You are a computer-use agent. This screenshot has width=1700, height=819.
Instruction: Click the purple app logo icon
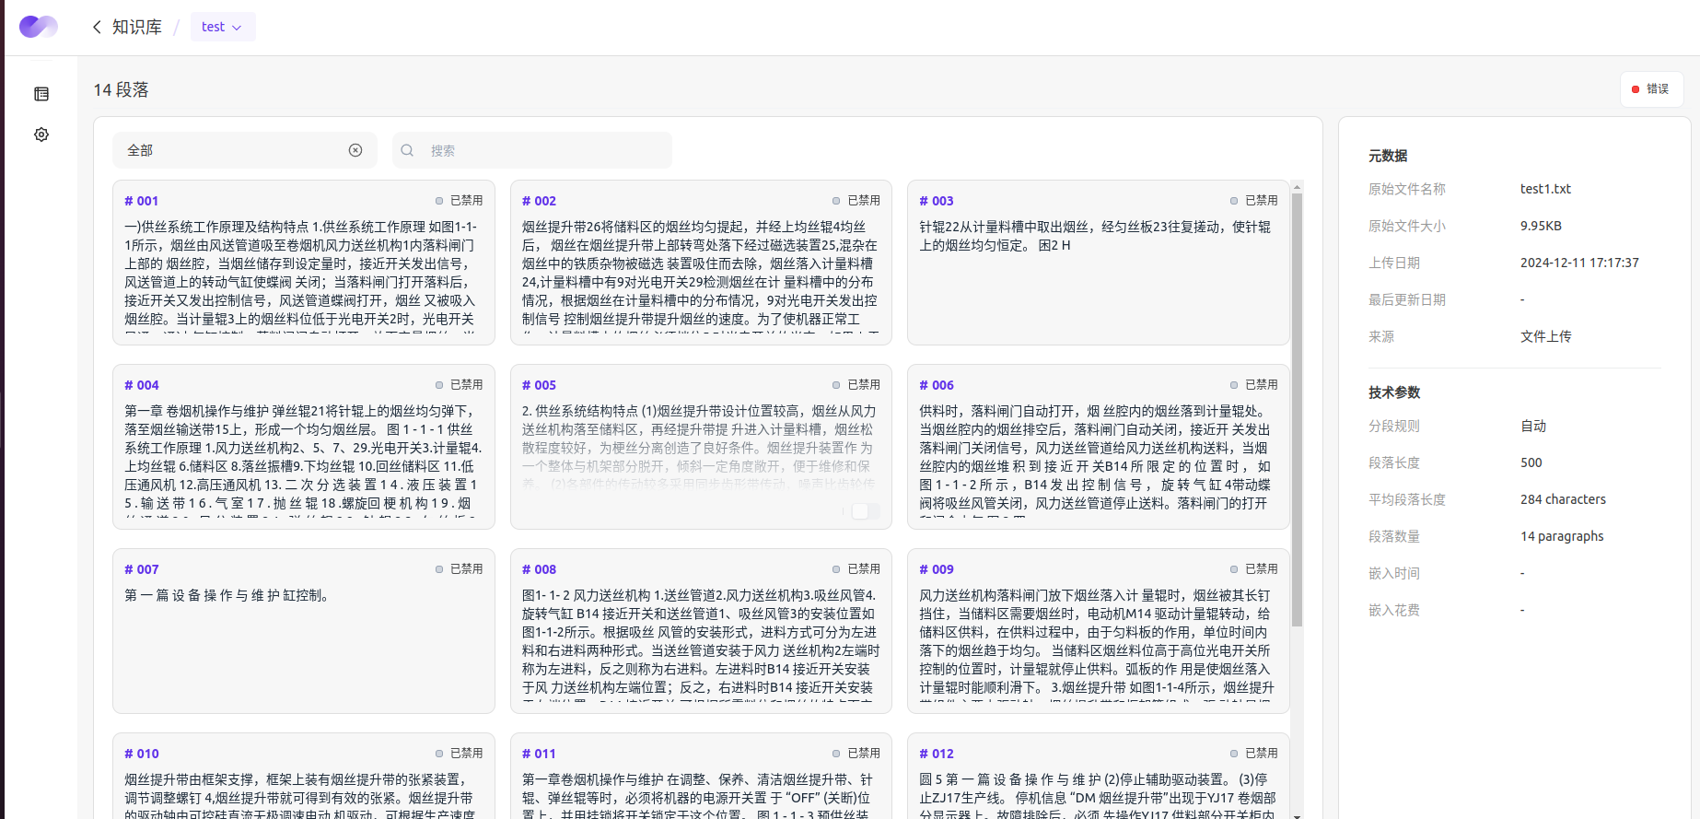pos(39,27)
